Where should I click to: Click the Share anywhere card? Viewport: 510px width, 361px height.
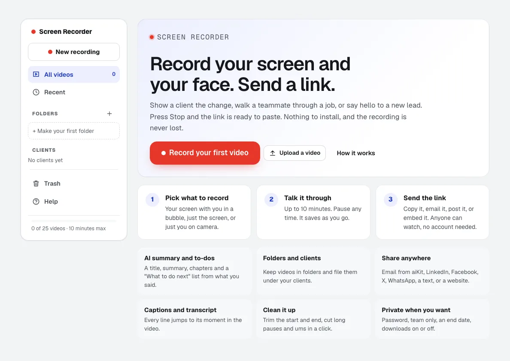432,271
